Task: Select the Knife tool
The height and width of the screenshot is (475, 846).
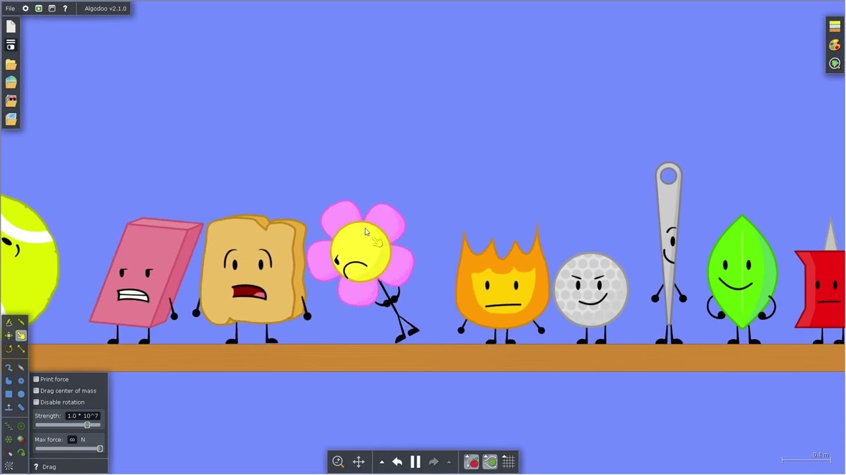Action: tap(21, 323)
